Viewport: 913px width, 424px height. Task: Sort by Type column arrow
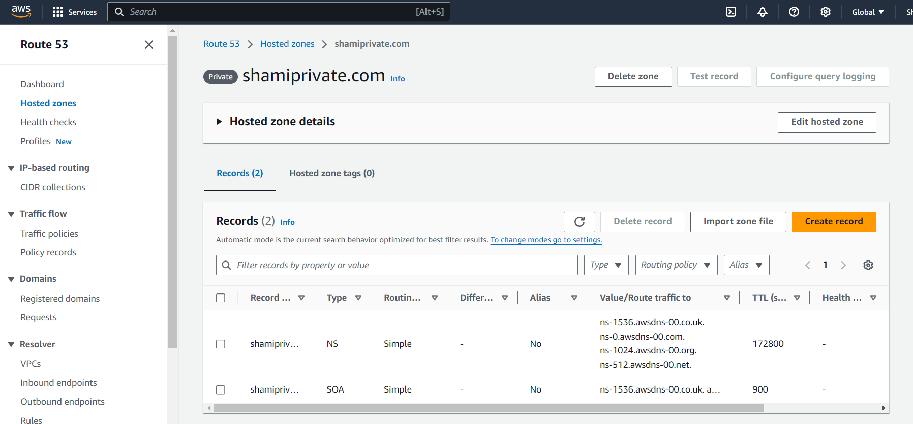coord(358,298)
